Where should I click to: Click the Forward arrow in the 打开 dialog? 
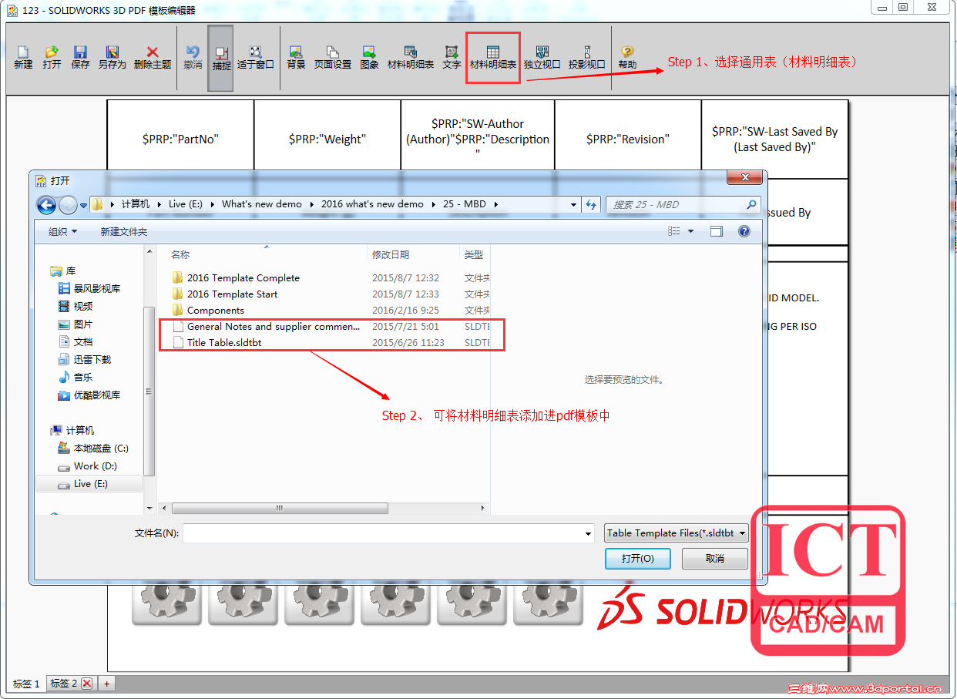(68, 205)
